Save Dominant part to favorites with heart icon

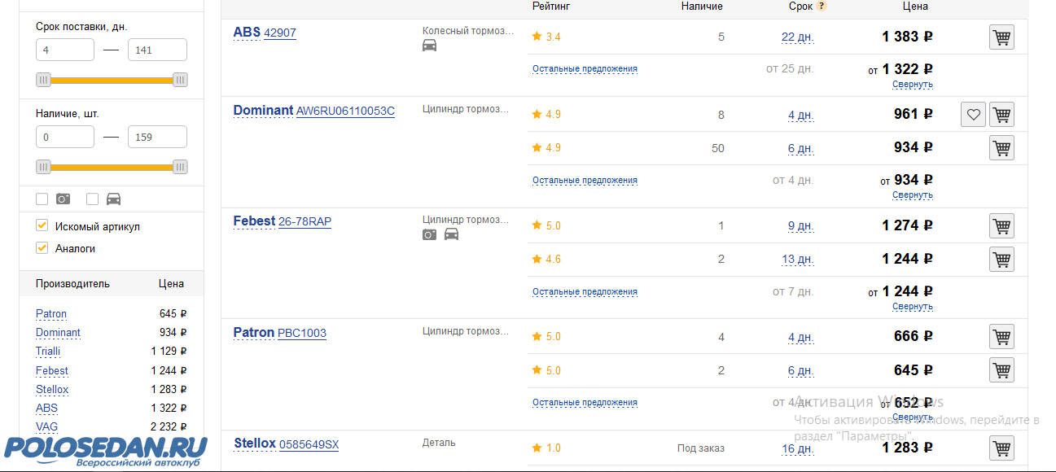coord(973,115)
